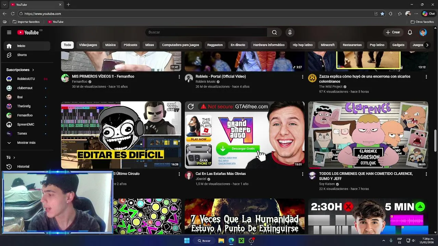Viewport: 438px width, 246px height.
Task: Open RobleisIUTU subscription channel
Action: tap(27, 79)
